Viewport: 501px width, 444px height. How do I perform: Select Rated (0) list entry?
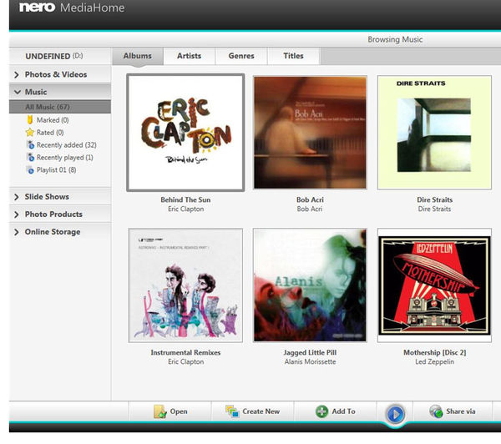tap(50, 133)
